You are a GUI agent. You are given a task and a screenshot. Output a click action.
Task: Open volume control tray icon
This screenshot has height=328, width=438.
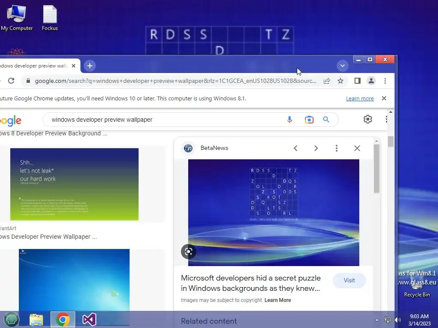click(397, 320)
